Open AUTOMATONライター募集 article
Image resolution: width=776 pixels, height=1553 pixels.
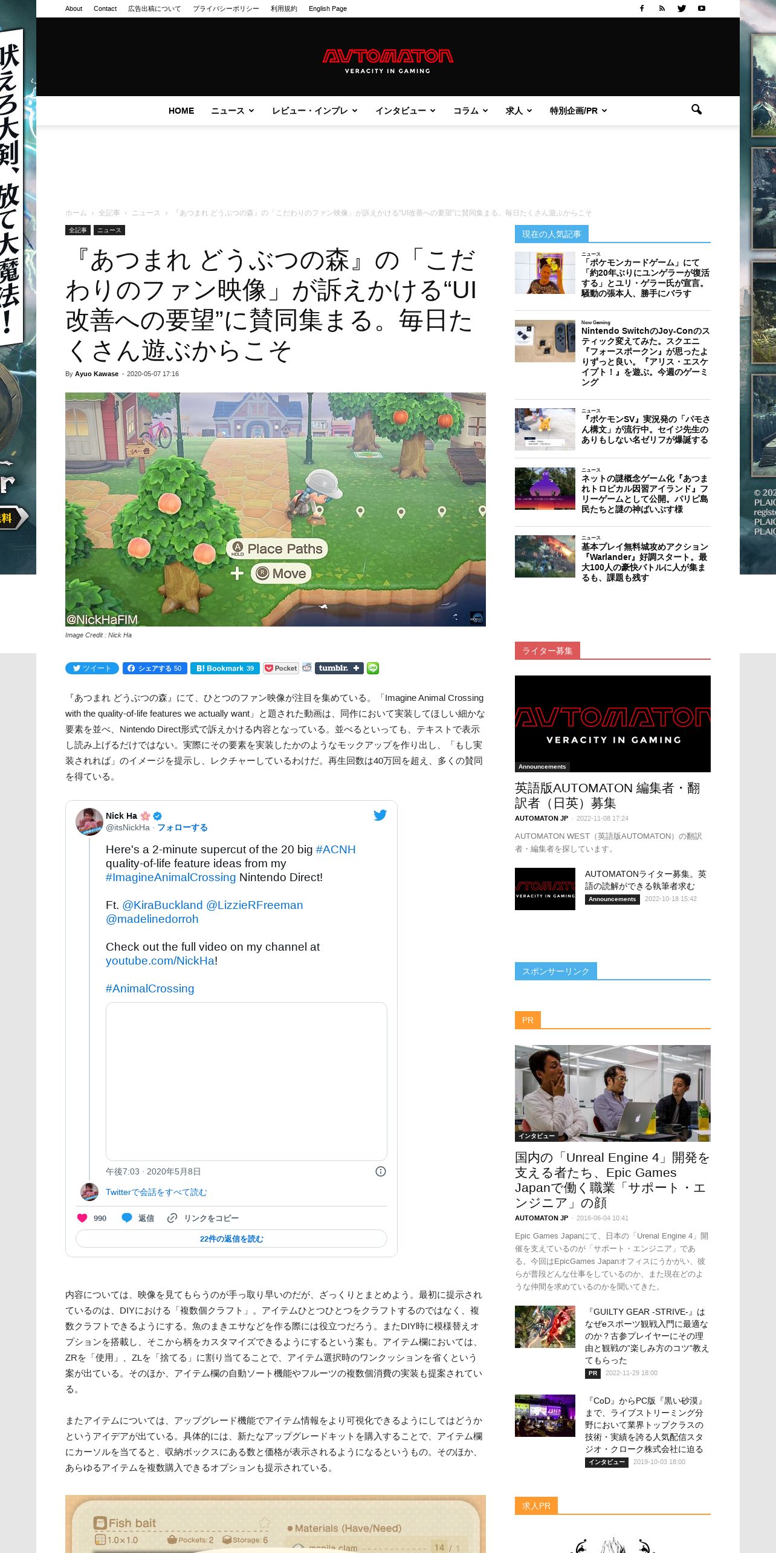tap(645, 880)
